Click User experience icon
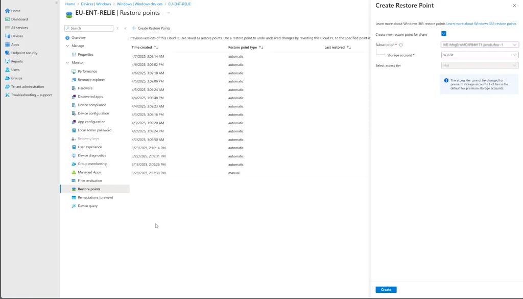Viewport: 523px width, 299px height. [74, 147]
